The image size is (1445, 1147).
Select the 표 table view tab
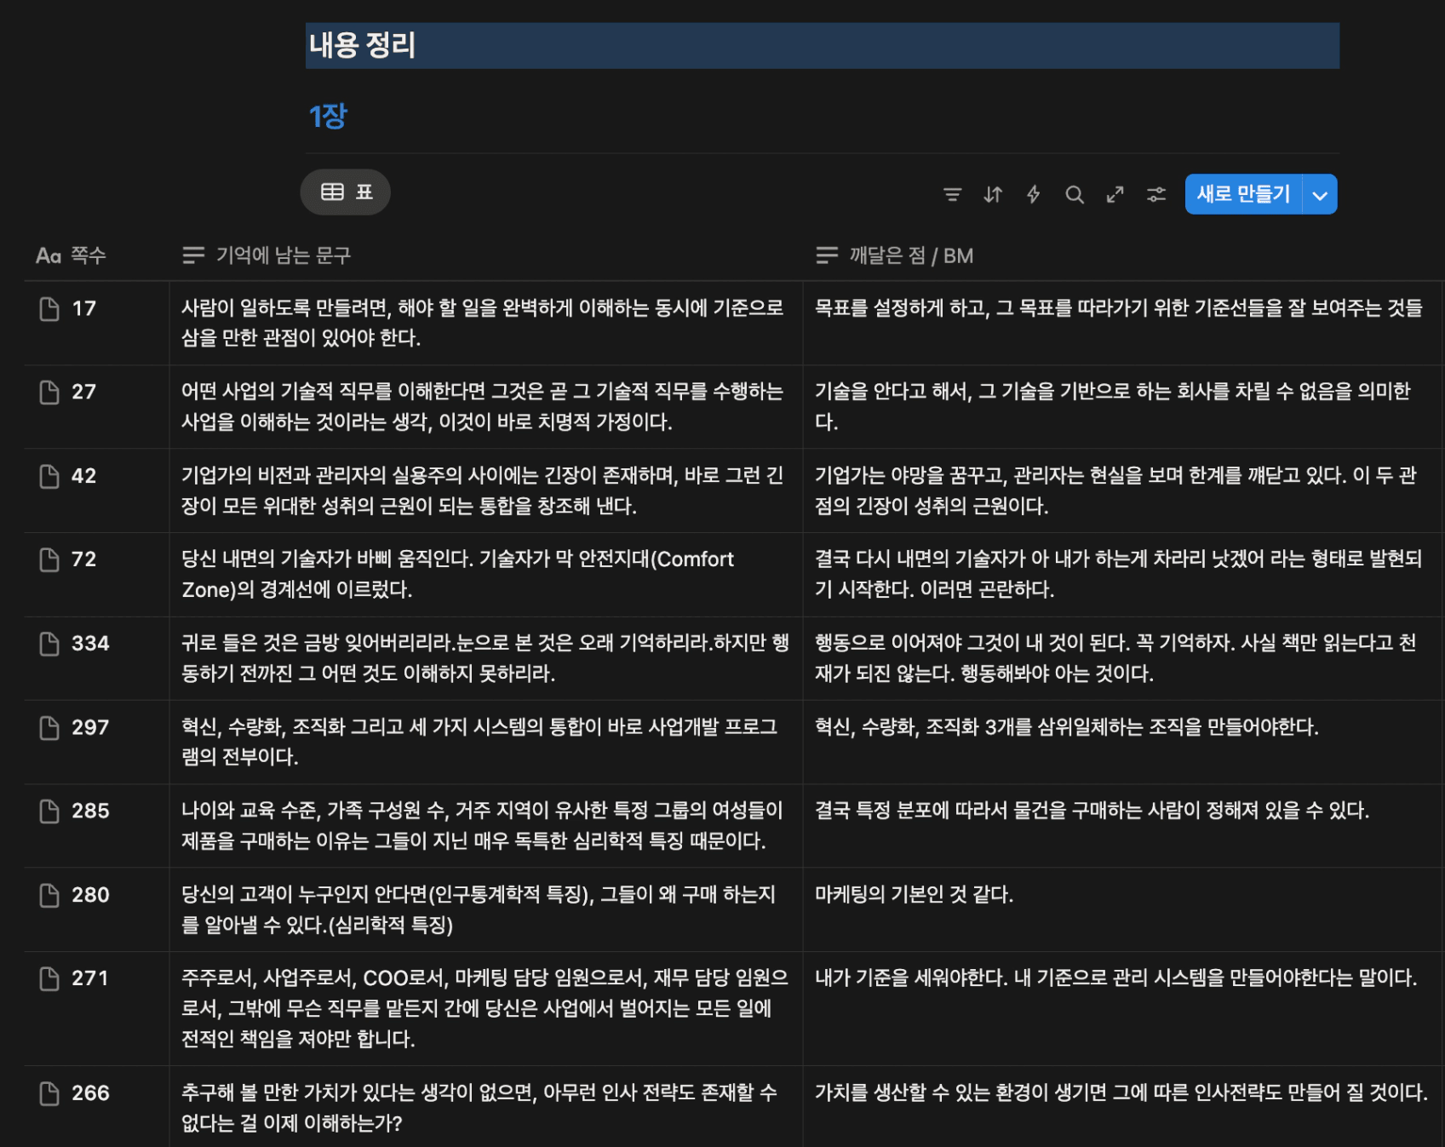(346, 192)
